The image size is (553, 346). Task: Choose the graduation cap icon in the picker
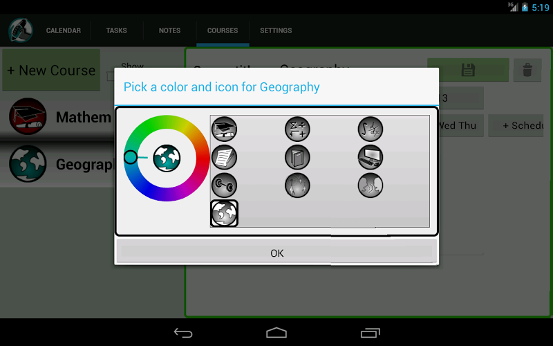[224, 129]
